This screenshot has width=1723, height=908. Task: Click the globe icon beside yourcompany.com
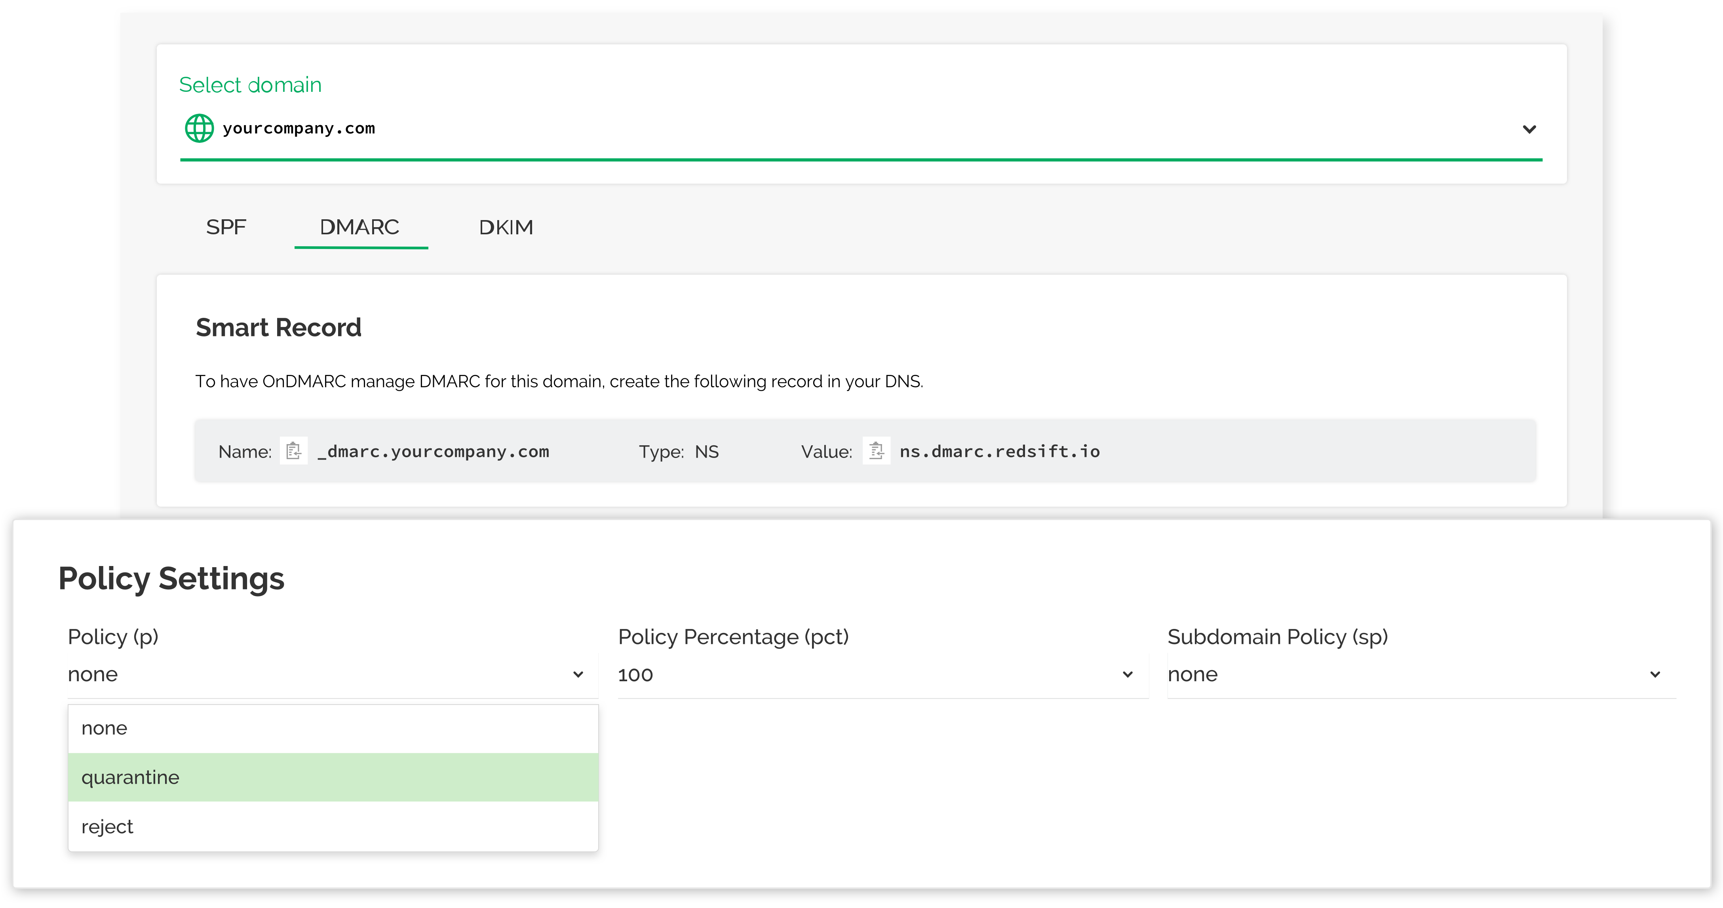pos(199,128)
